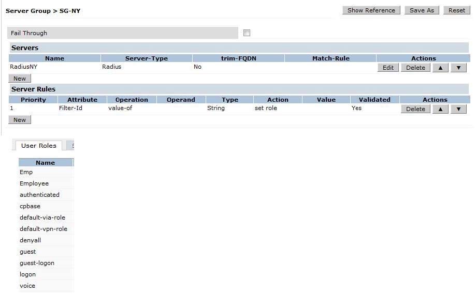This screenshot has height=295, width=476.
Task: Select the guest-logon user role
Action: 37,263
